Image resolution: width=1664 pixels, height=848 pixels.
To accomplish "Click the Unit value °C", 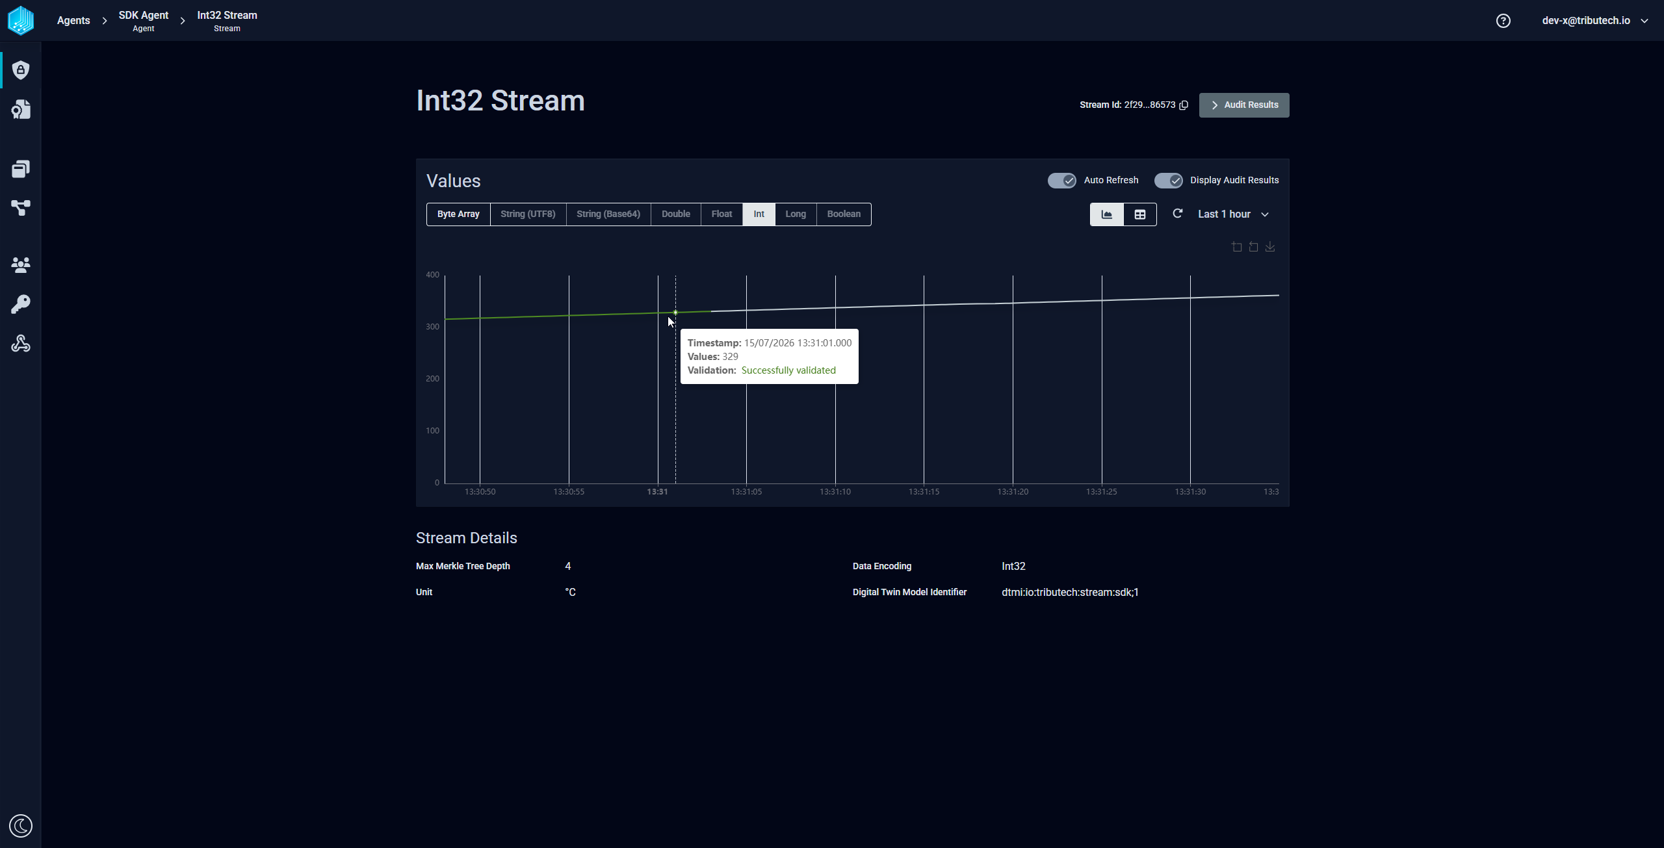I will (570, 593).
